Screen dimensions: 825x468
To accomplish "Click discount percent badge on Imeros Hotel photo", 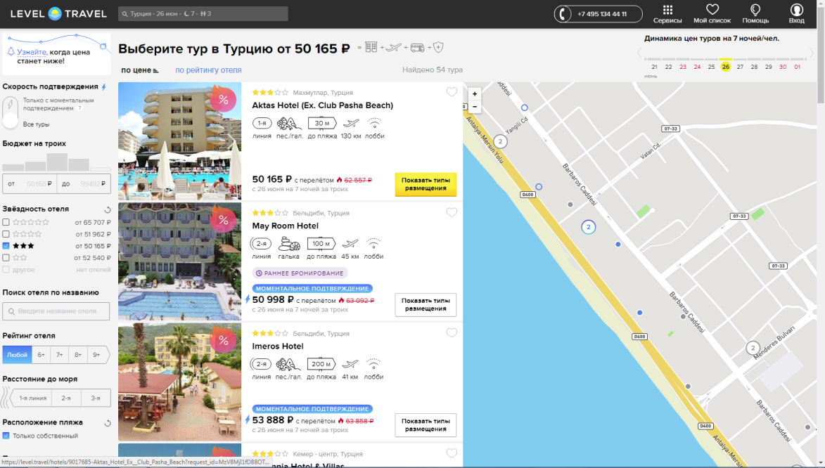I will (224, 340).
